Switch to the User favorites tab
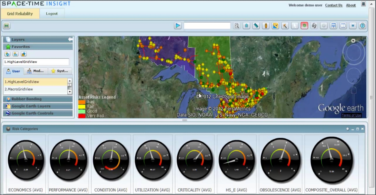376x195 pixels. tap(13, 71)
